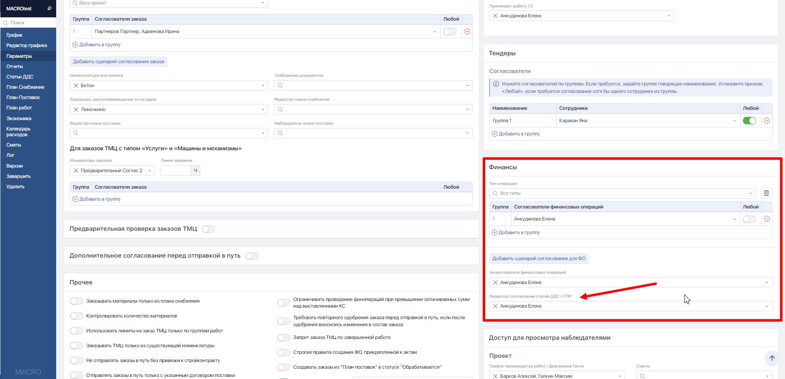Clear the Бетон nomenclature selection
The height and width of the screenshot is (379, 785).
(x=76, y=85)
